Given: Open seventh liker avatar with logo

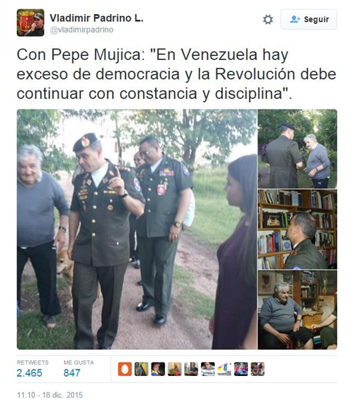Looking at the screenshot, I should pos(224,369).
